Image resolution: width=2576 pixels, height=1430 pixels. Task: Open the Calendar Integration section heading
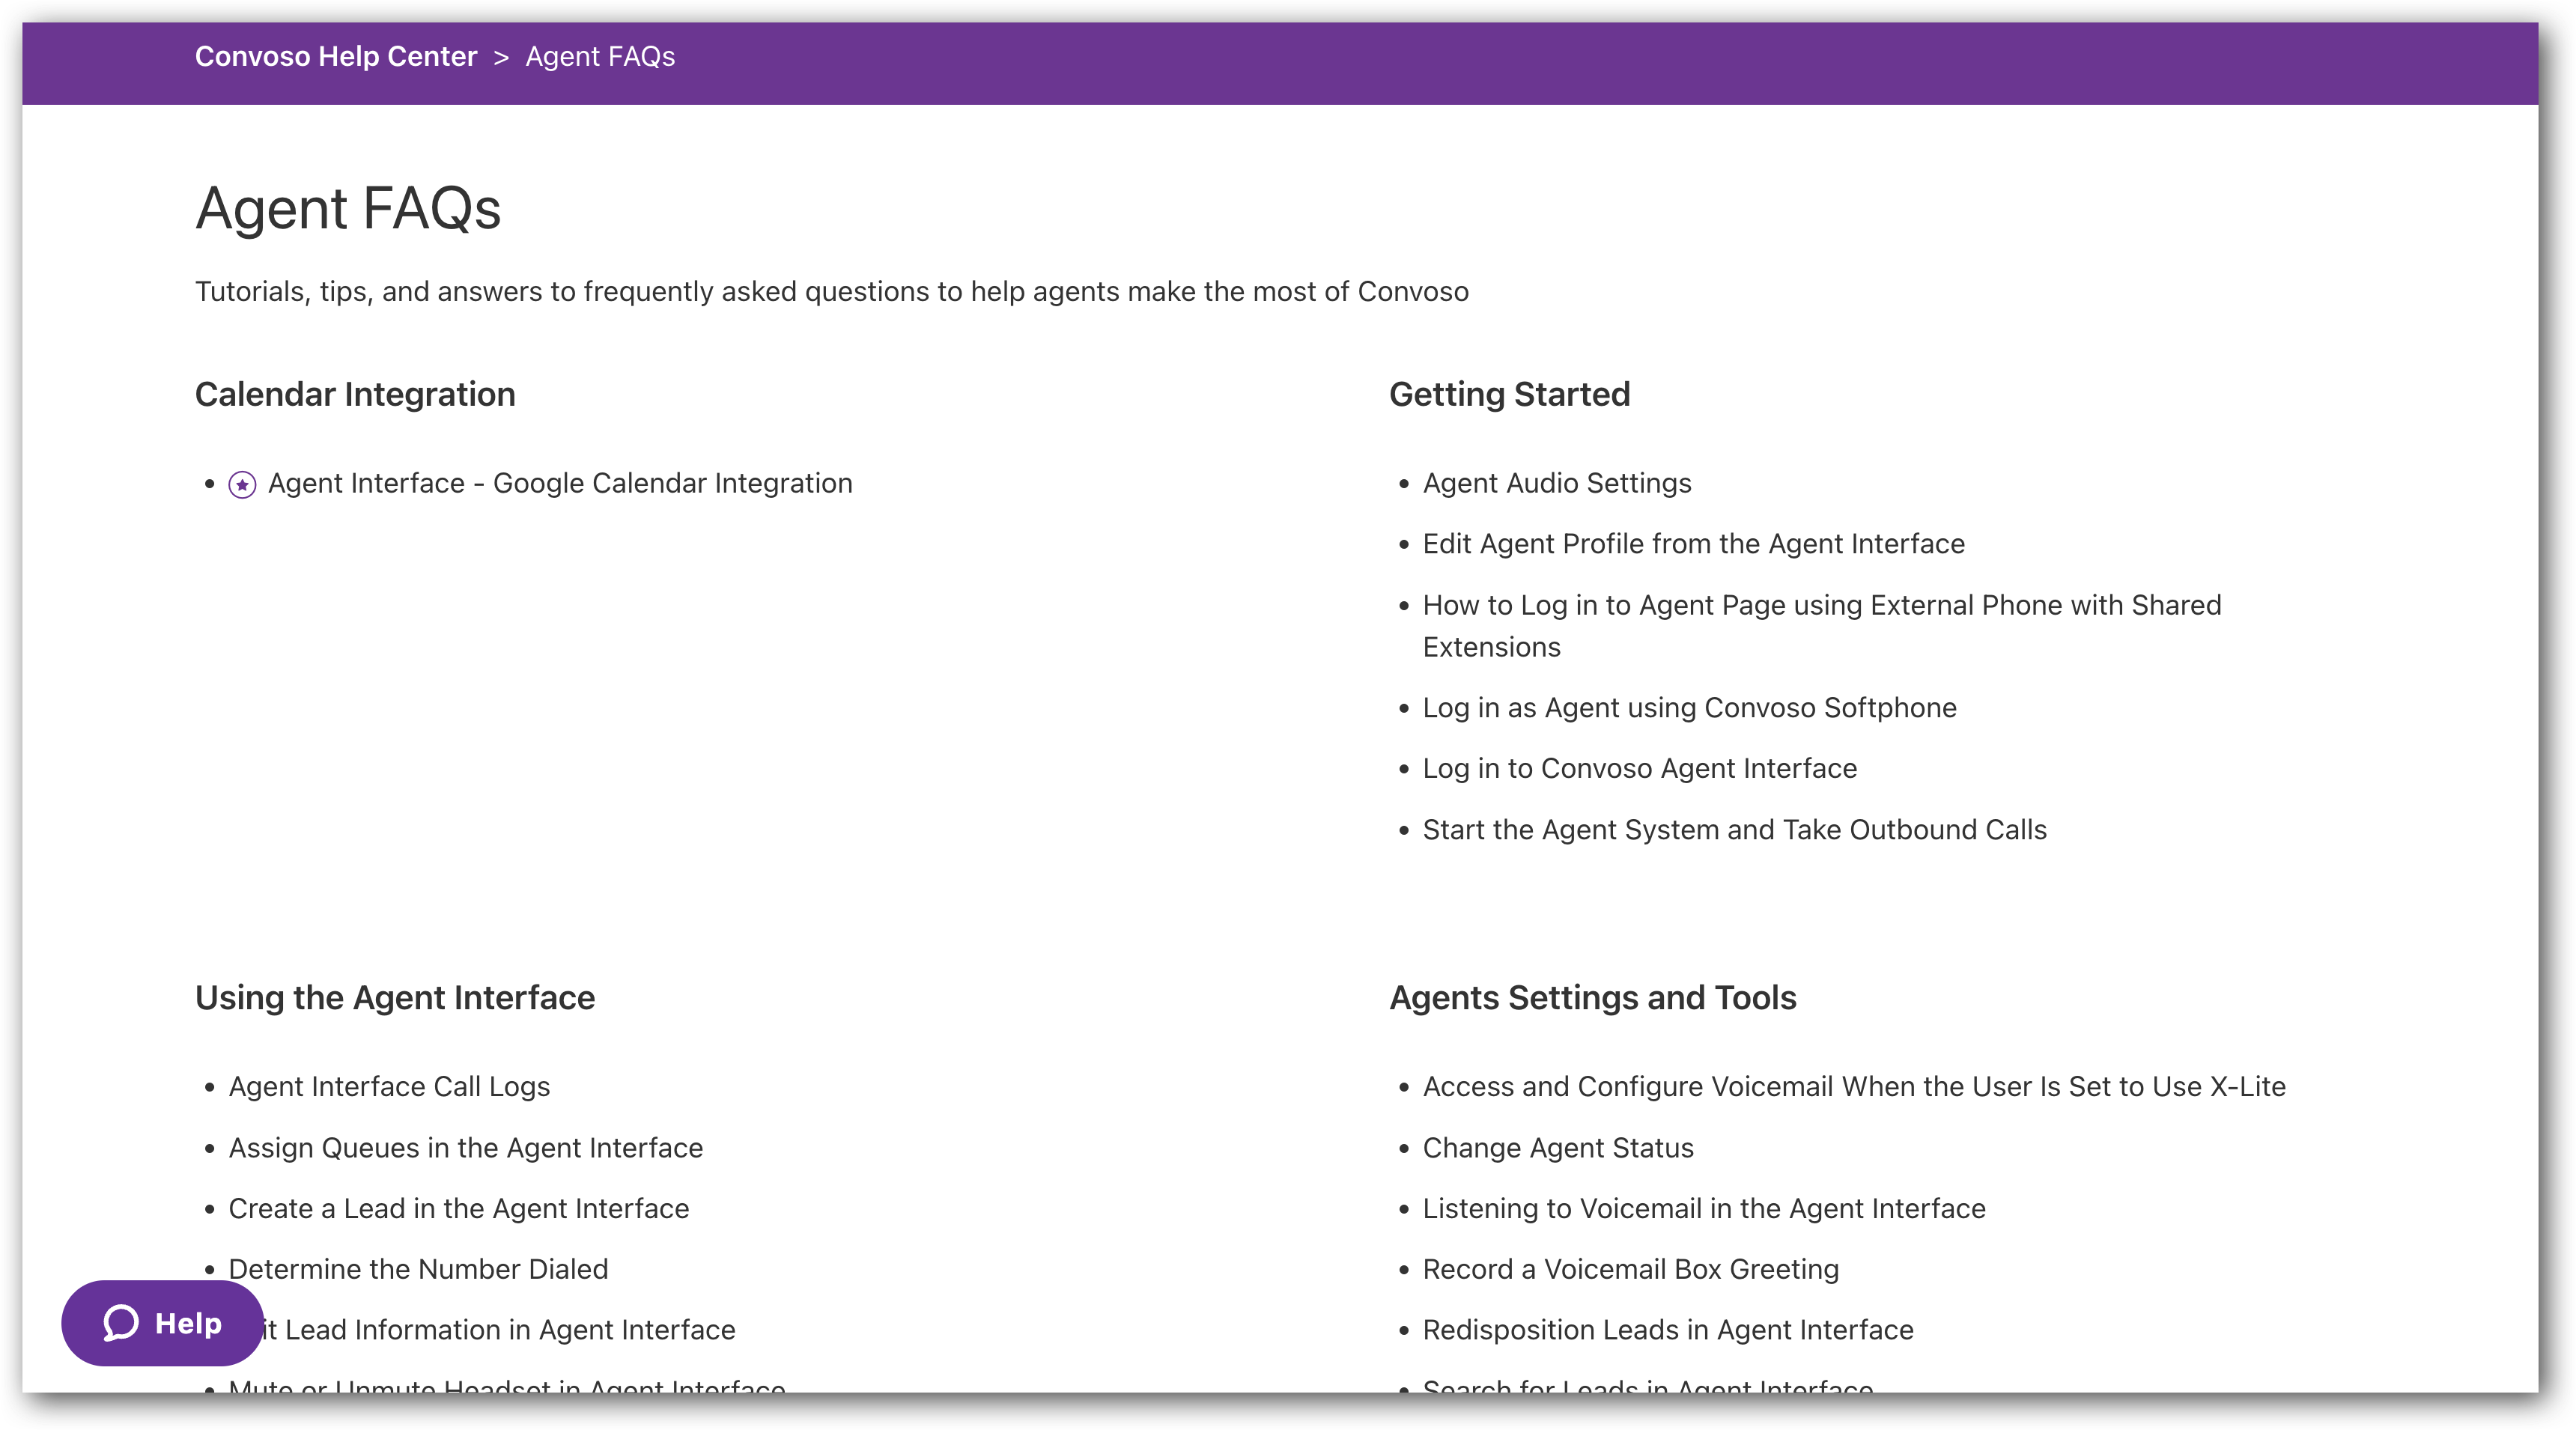click(355, 395)
